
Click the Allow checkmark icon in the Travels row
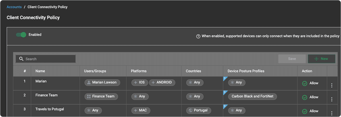point(305,111)
